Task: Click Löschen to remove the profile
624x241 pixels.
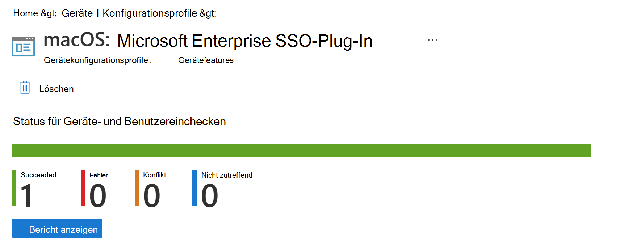Action: (x=56, y=88)
